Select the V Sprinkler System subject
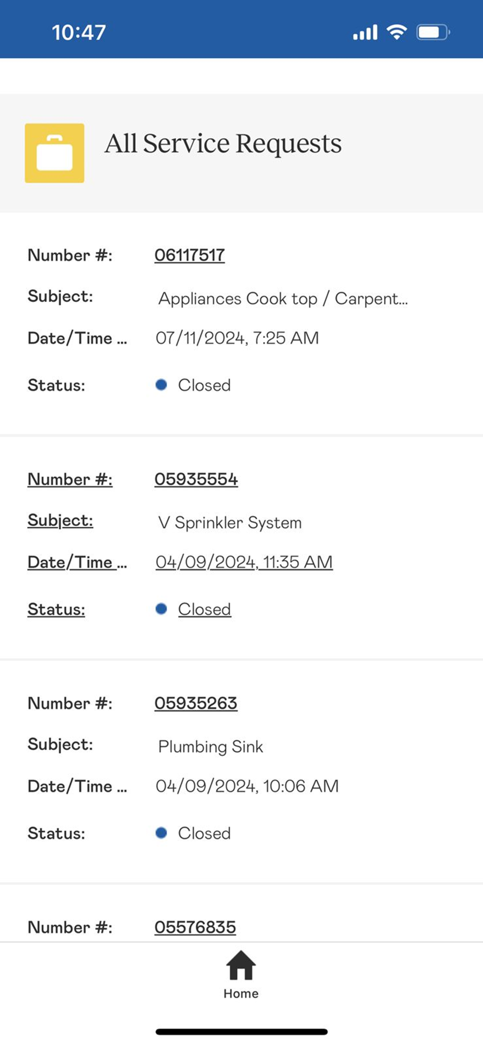The width and height of the screenshot is (483, 1045). [230, 522]
